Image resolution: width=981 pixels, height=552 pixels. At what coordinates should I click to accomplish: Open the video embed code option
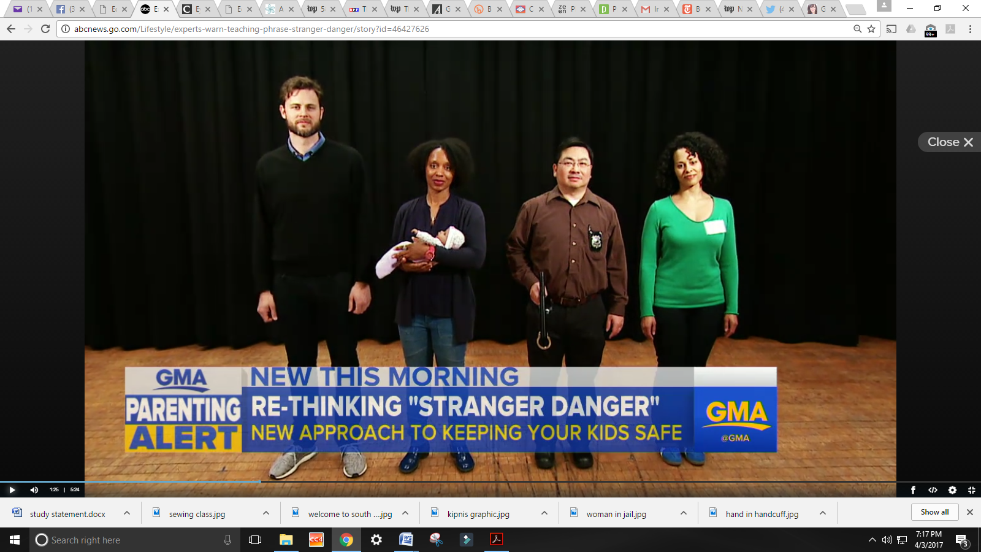click(x=933, y=489)
